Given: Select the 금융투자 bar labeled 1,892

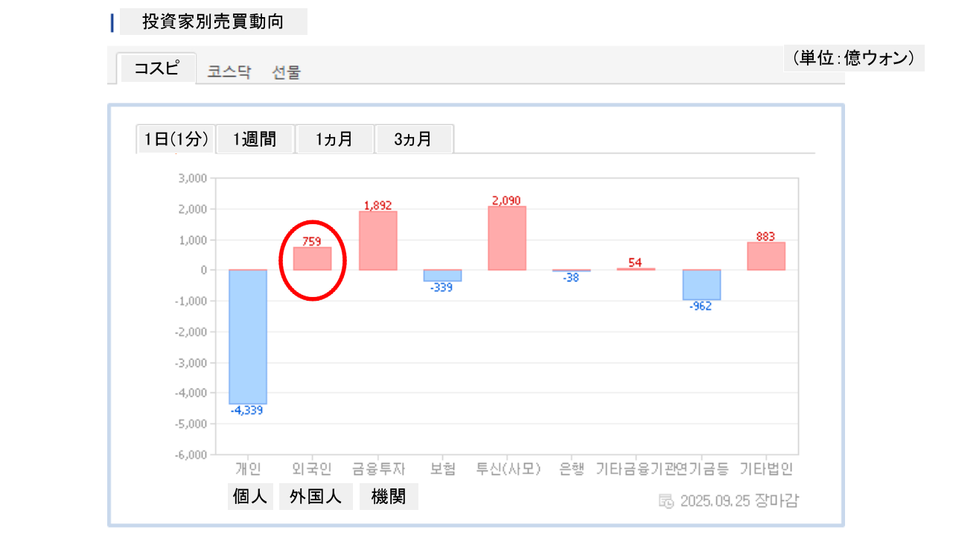Looking at the screenshot, I should 377,240.
